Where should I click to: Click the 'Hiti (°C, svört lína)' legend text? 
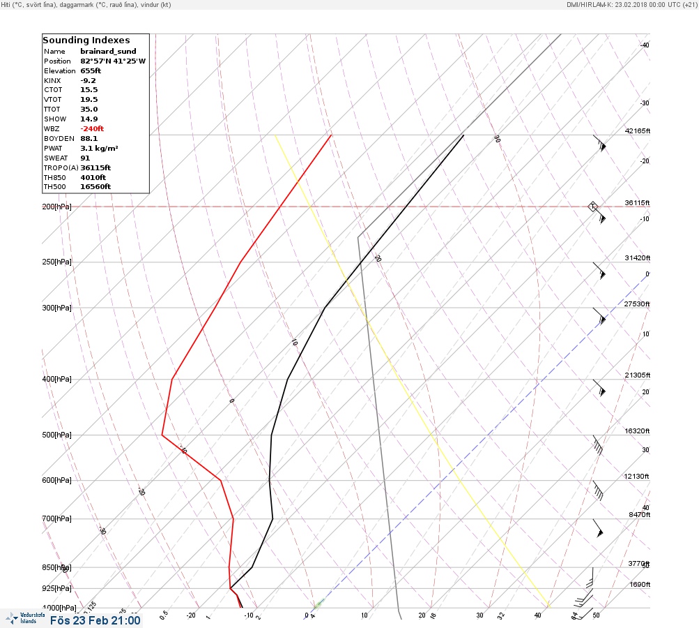tap(29, 4)
